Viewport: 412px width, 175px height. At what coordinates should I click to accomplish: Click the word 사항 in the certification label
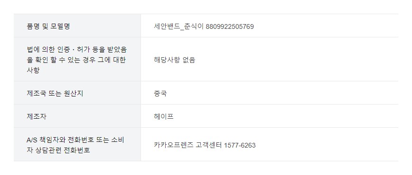33,70
